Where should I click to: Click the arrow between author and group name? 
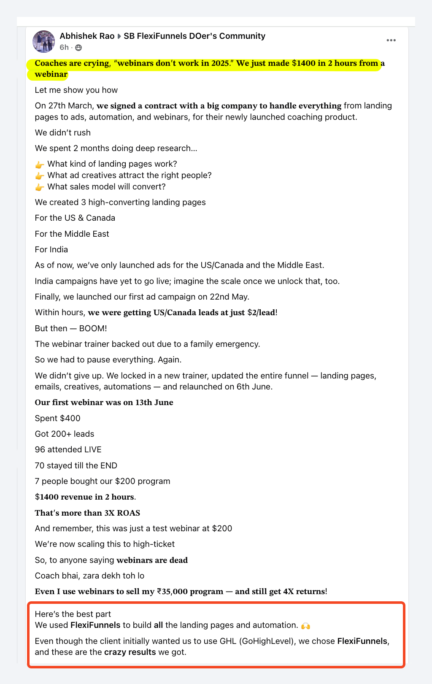click(x=119, y=36)
